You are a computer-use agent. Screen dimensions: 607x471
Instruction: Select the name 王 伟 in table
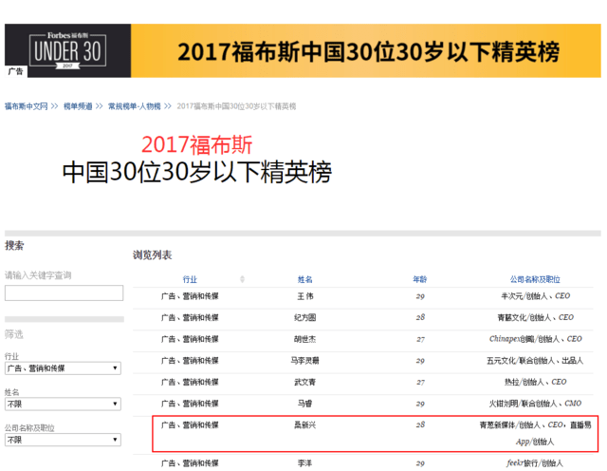(305, 296)
